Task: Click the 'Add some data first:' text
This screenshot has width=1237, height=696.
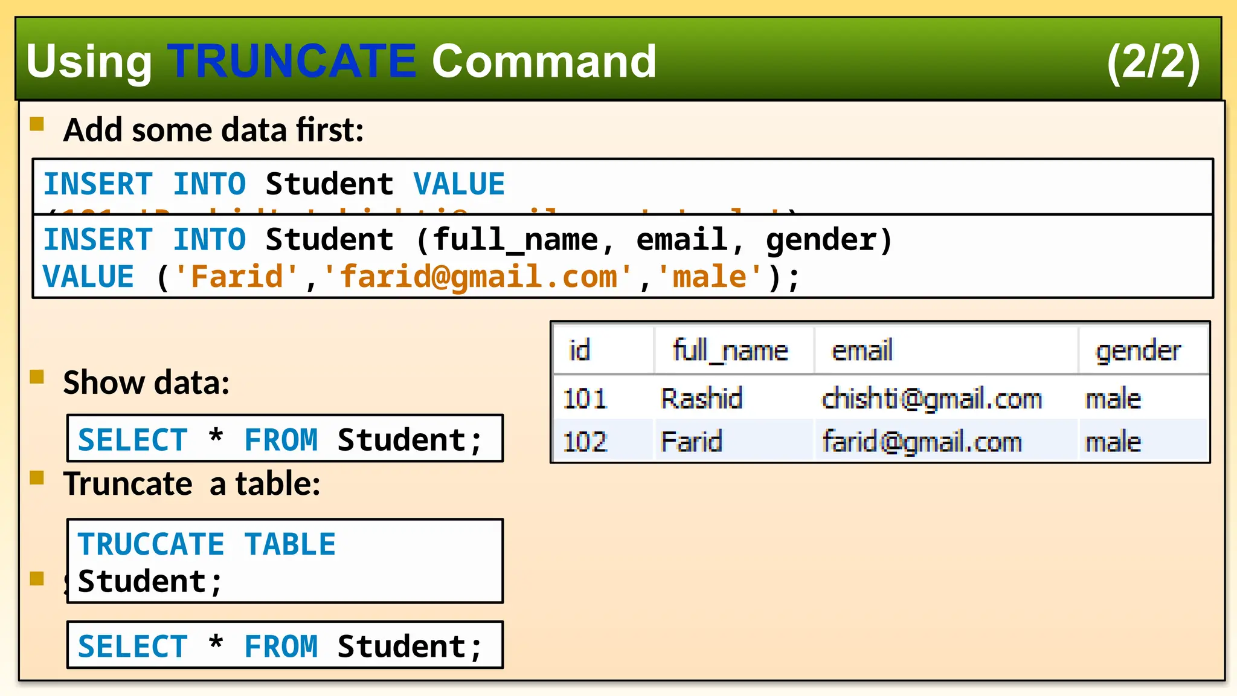Action: coord(213,130)
